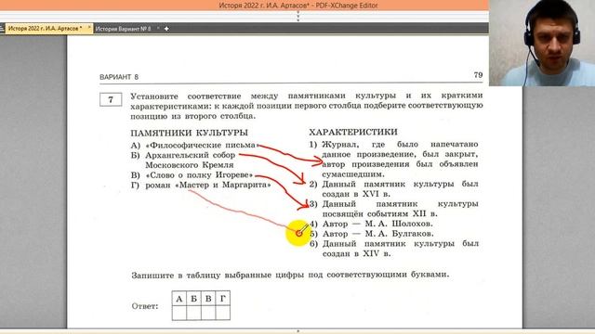595x334 pixels.
Task: Open a new tab with plus icon
Action: [166, 29]
